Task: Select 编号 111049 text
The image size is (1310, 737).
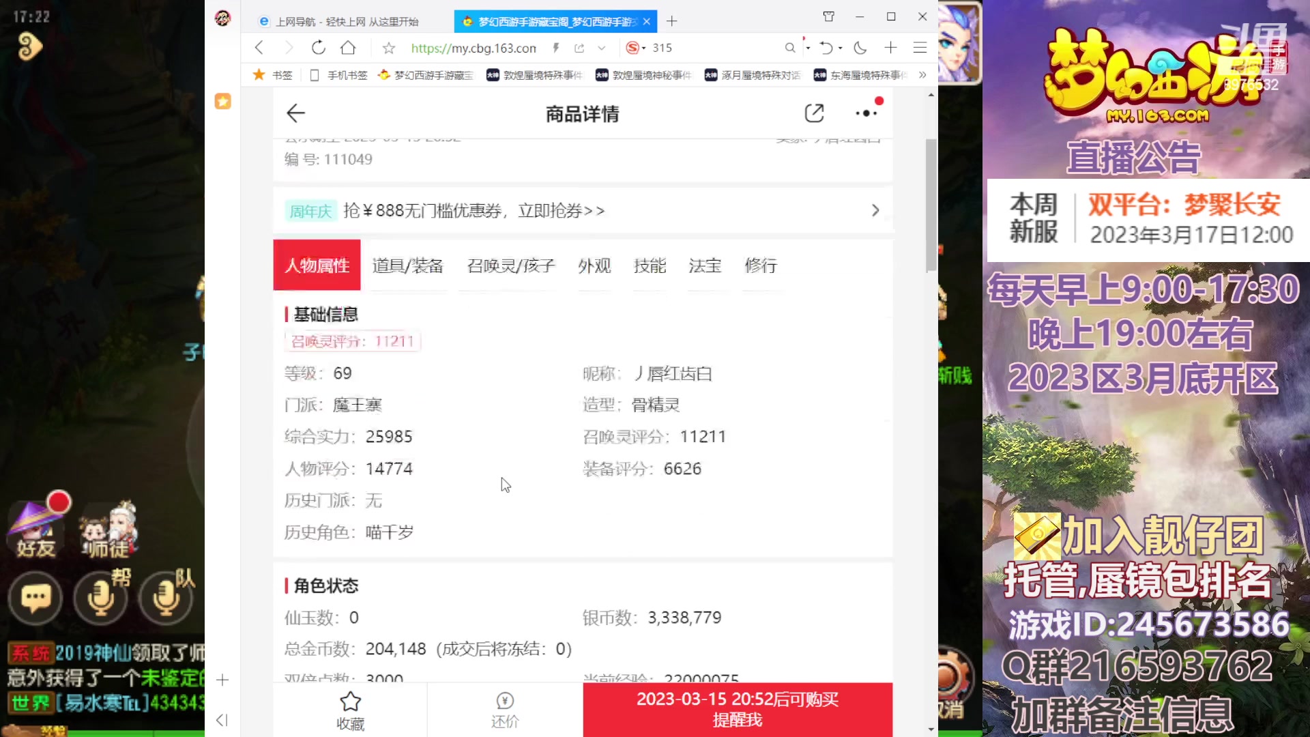Action: click(x=328, y=160)
